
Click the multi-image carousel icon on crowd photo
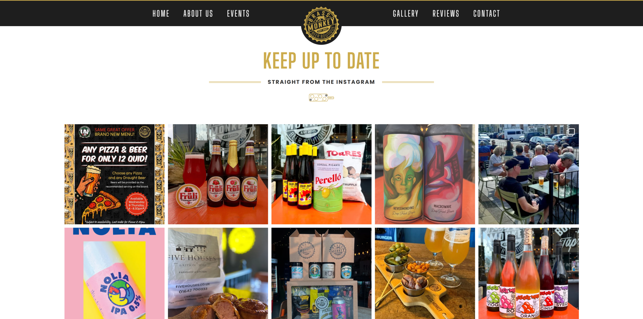pyautogui.click(x=570, y=132)
